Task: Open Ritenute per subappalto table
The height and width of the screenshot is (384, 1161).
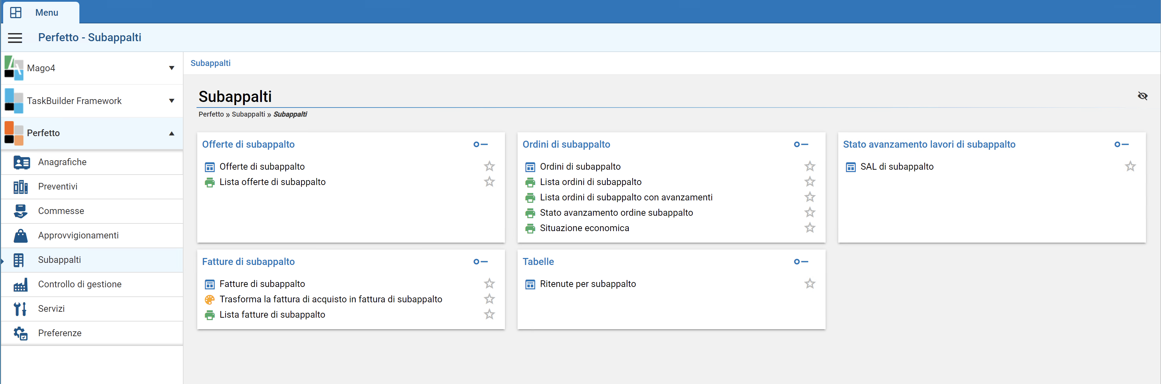Action: 588,284
